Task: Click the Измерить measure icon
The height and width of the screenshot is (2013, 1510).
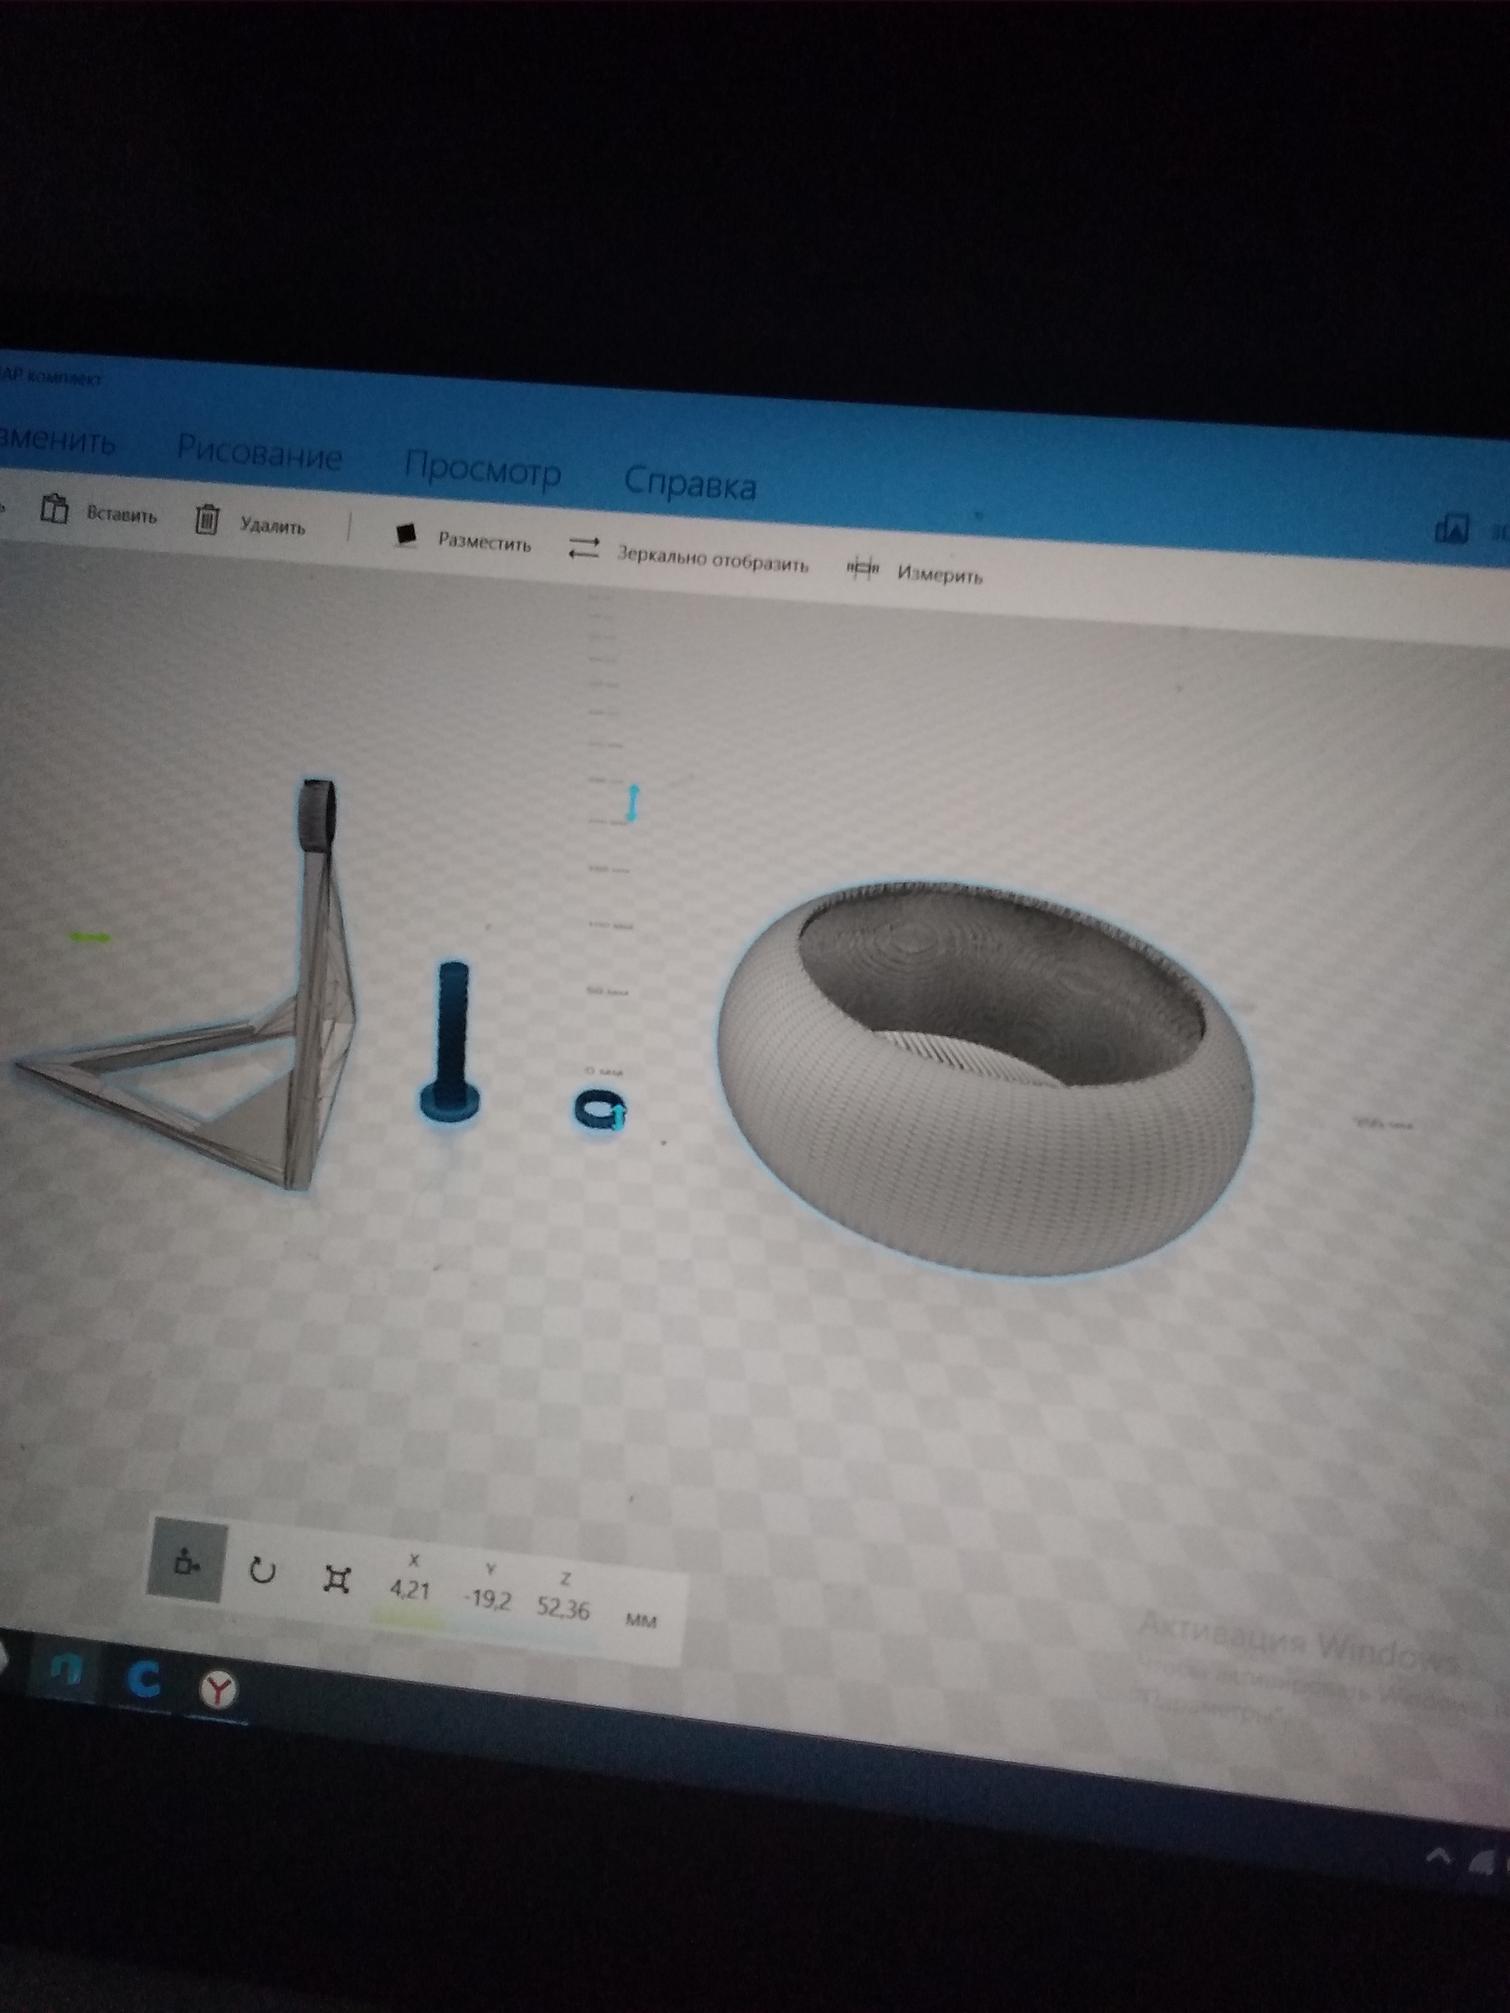Action: [x=862, y=568]
